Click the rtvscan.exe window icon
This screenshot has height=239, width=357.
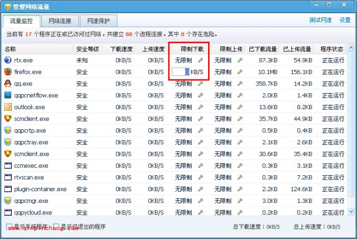coord(8,177)
